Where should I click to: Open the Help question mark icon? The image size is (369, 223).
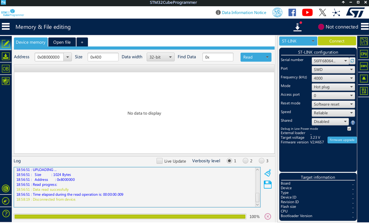click(x=6, y=214)
